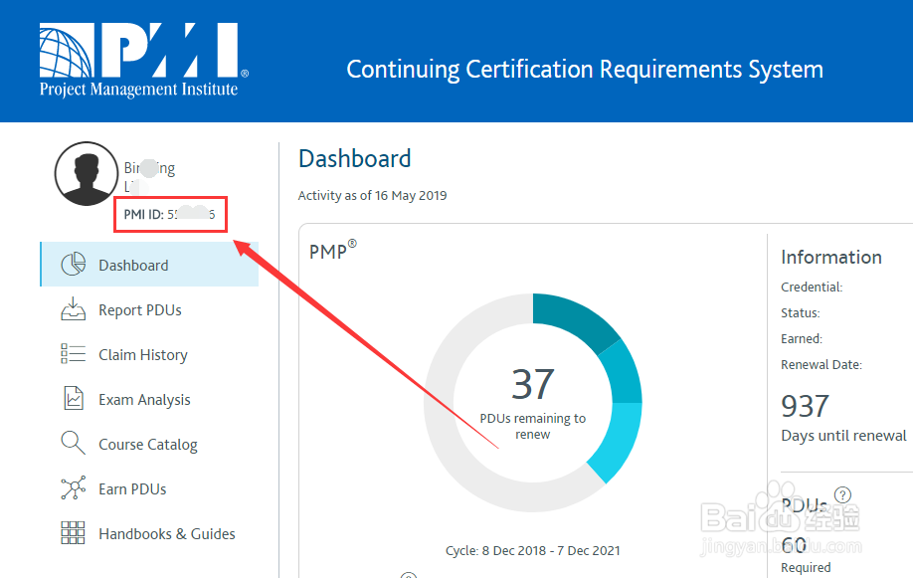Open the Dashboard menu item
The width and height of the screenshot is (913, 578).
(149, 265)
